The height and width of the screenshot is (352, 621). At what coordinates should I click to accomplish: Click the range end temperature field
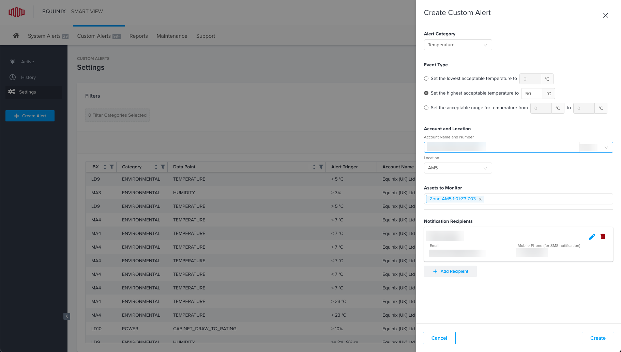click(x=584, y=108)
